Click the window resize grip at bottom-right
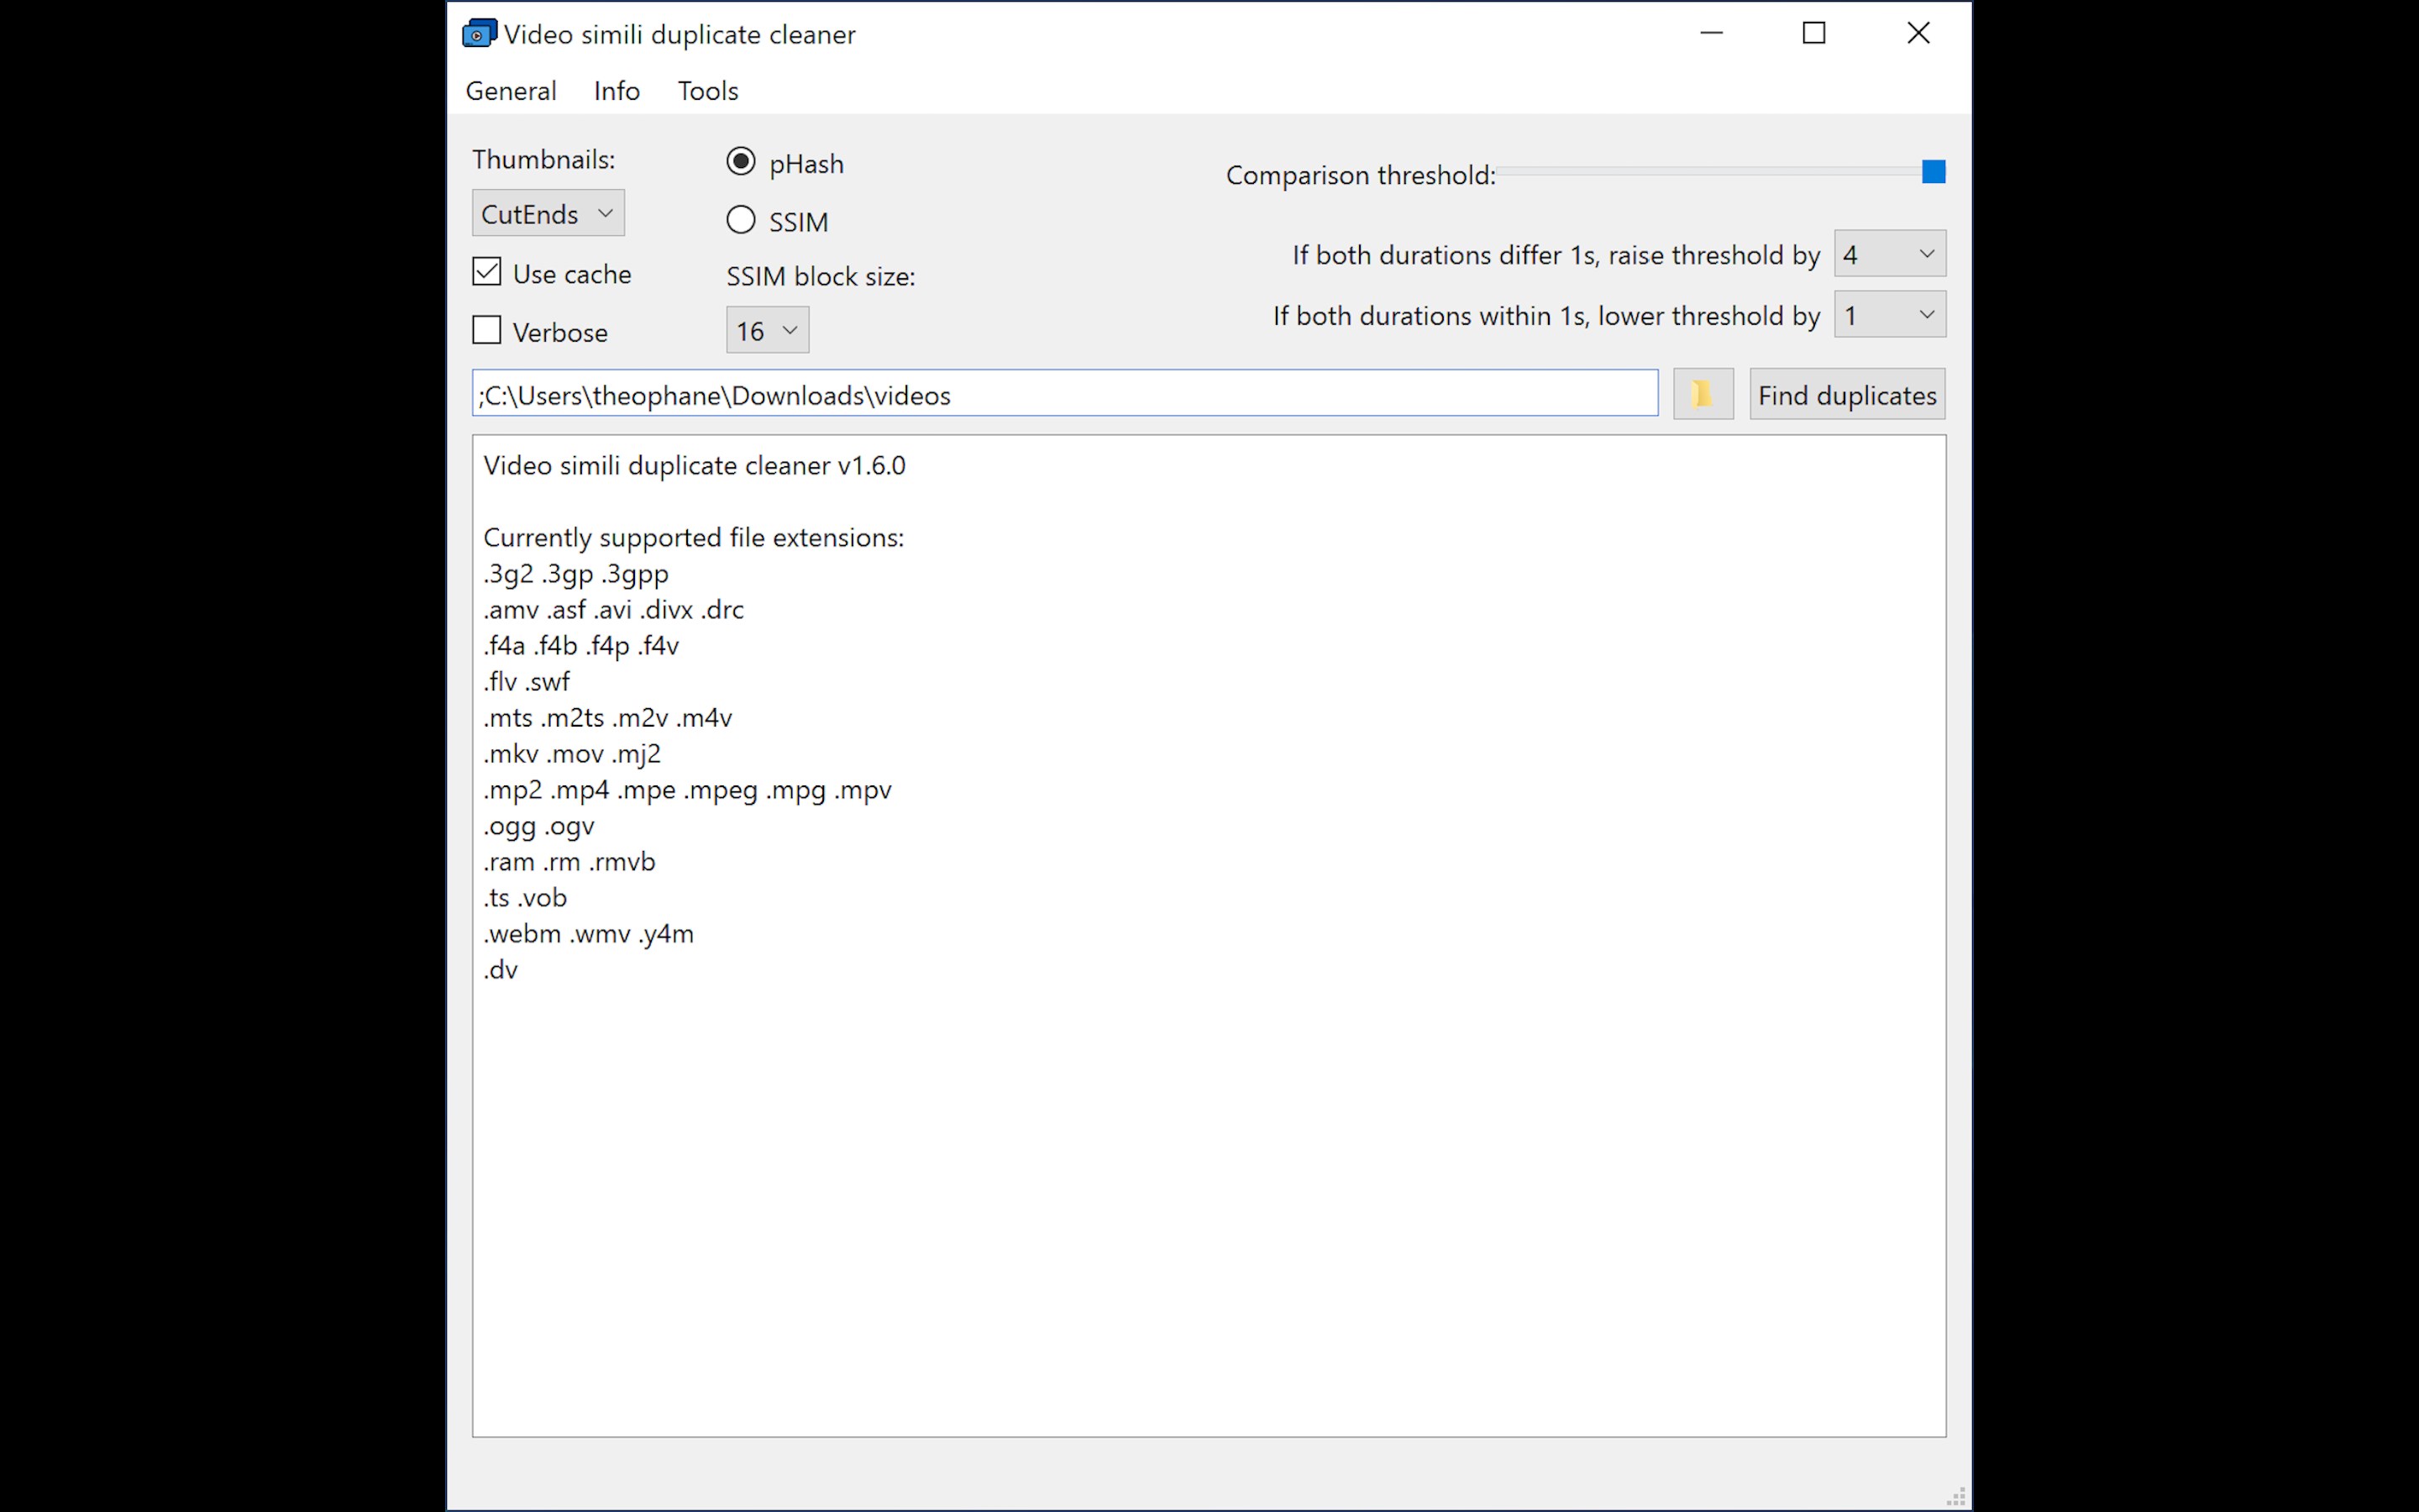This screenshot has width=2419, height=1512. tap(1956, 1496)
